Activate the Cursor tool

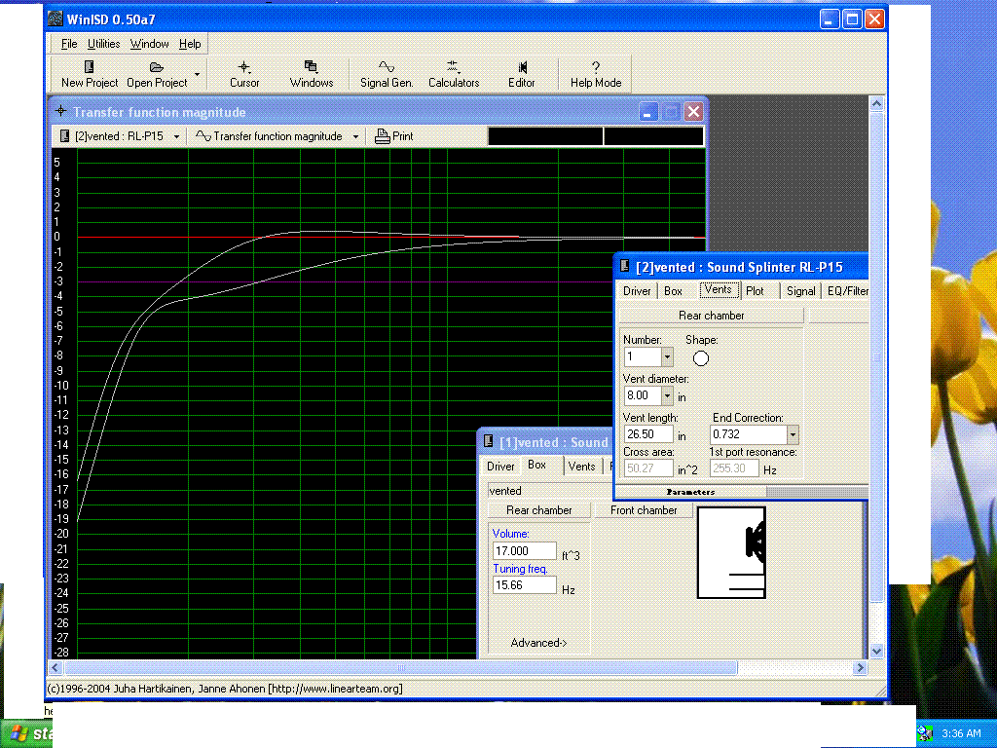click(x=244, y=74)
